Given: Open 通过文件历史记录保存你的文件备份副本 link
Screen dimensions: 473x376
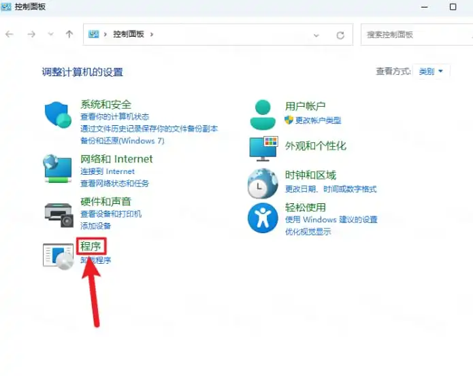Looking at the screenshot, I should (149, 129).
